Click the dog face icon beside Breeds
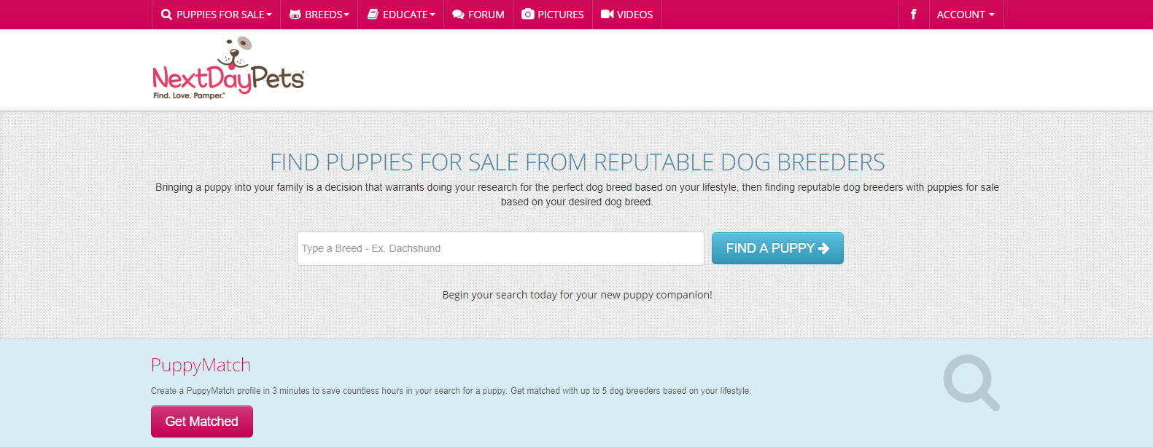The height and width of the screenshot is (447, 1153). click(295, 15)
